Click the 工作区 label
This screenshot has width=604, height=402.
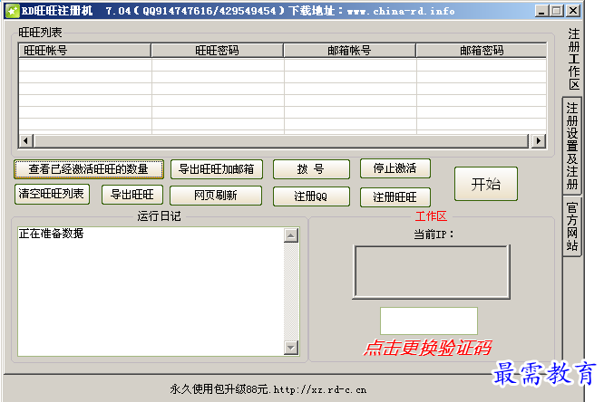click(431, 216)
